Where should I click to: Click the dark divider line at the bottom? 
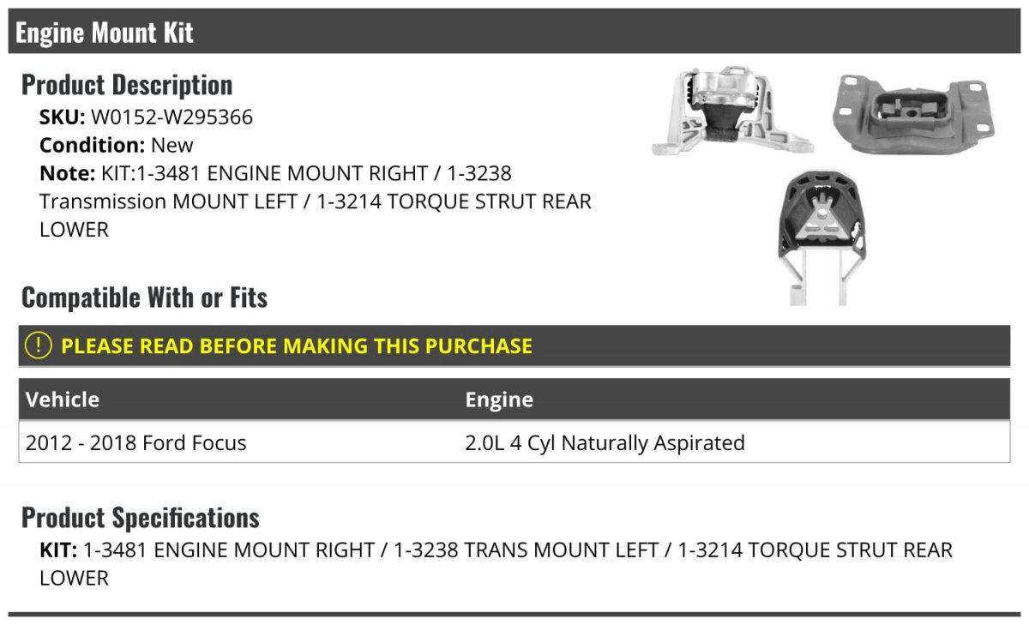point(514,614)
